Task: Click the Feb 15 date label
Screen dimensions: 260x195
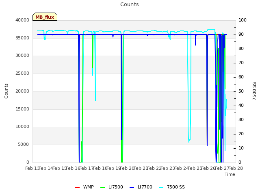Action: point(59,169)
